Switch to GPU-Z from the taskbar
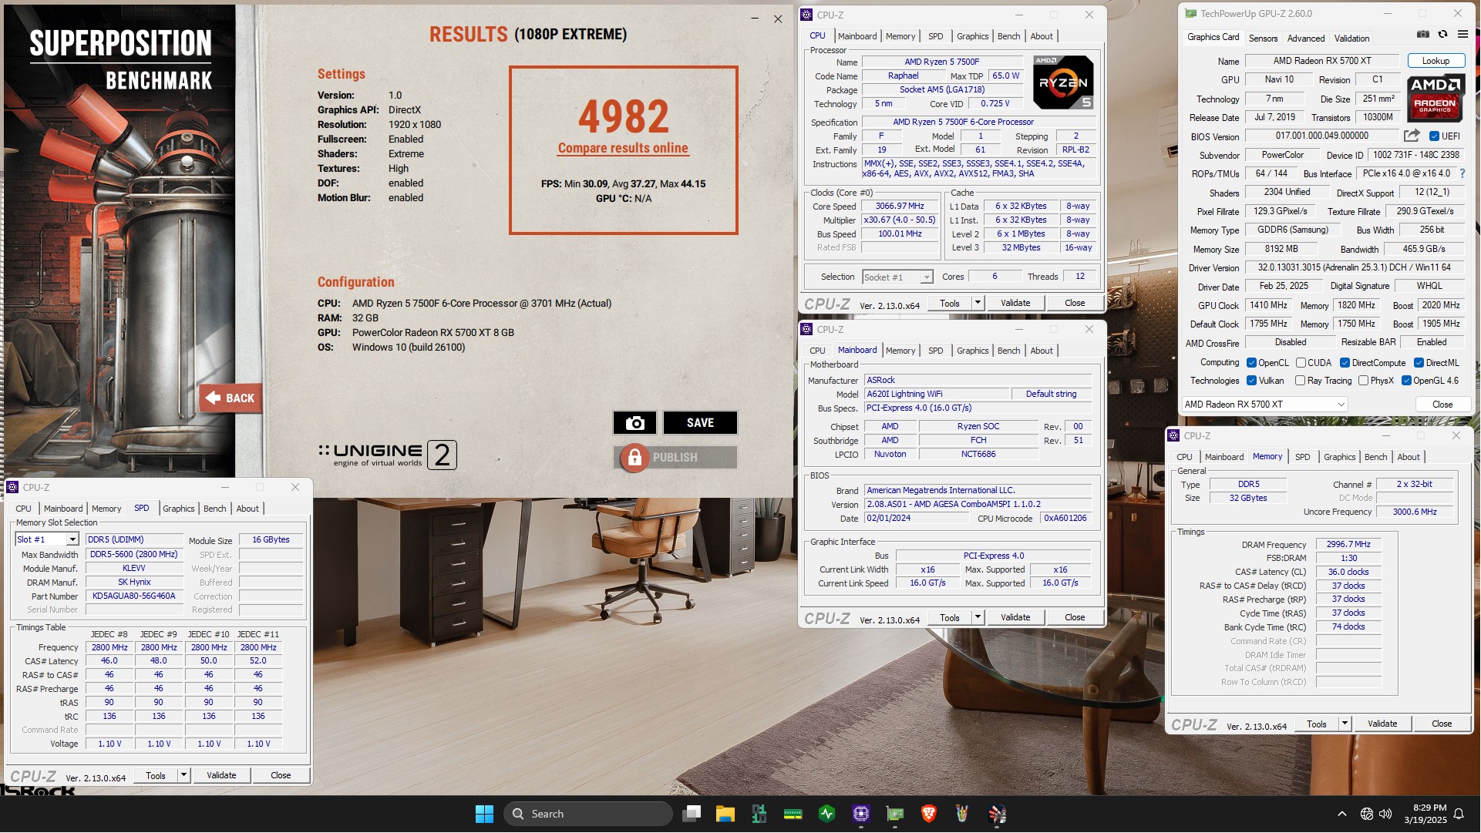Viewport: 1481px width, 833px height. tap(895, 814)
